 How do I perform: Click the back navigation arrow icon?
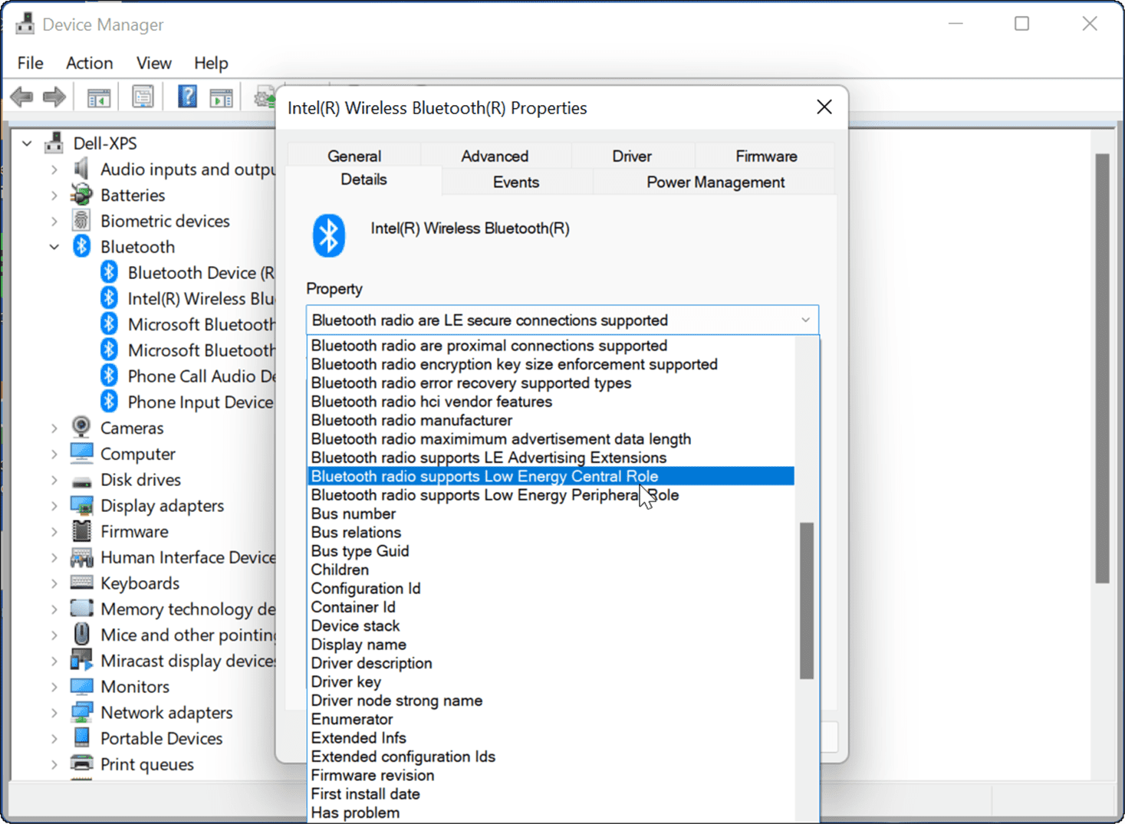coord(21,96)
